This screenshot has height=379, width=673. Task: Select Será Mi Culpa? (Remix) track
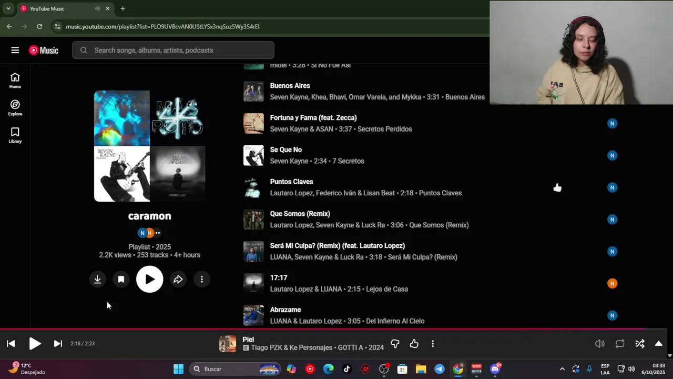(x=337, y=246)
